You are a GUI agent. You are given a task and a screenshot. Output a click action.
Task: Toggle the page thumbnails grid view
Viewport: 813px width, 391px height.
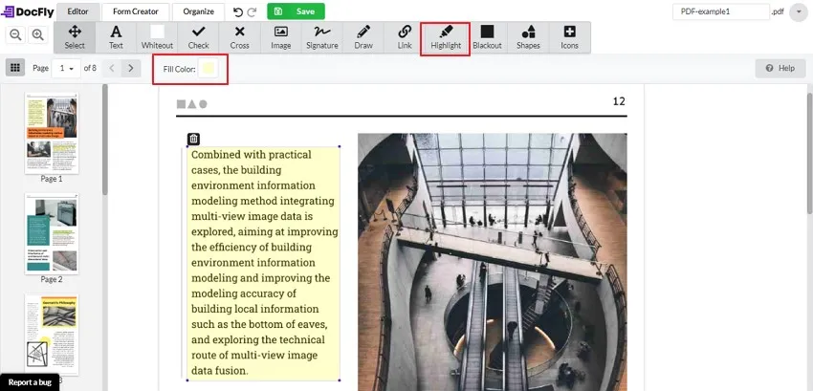[15, 68]
